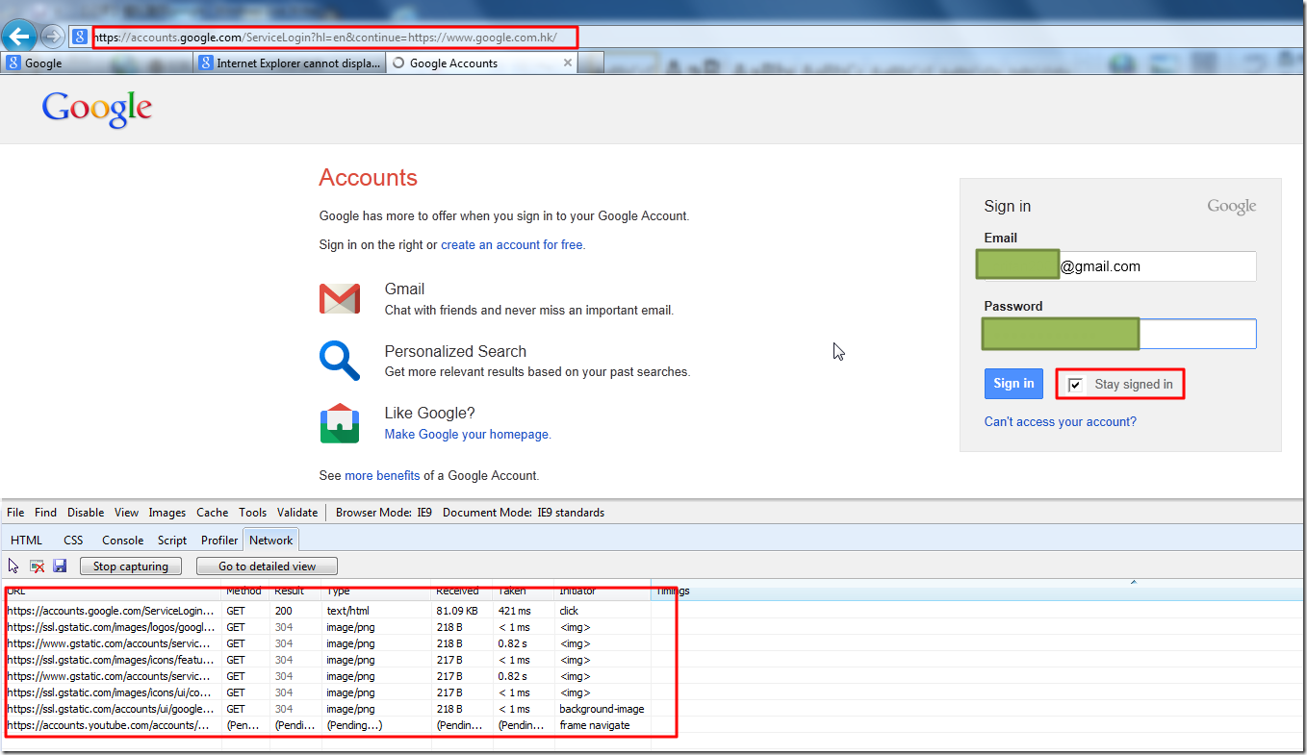This screenshot has width=1307, height=755.
Task: Click the 81.09 KB received value
Action: (x=457, y=611)
